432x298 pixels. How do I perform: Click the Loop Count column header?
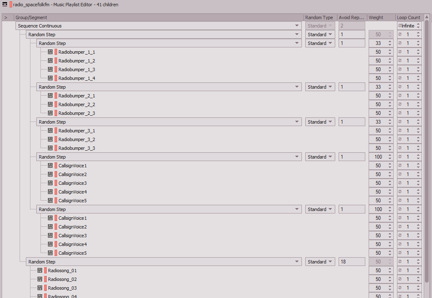409,17
